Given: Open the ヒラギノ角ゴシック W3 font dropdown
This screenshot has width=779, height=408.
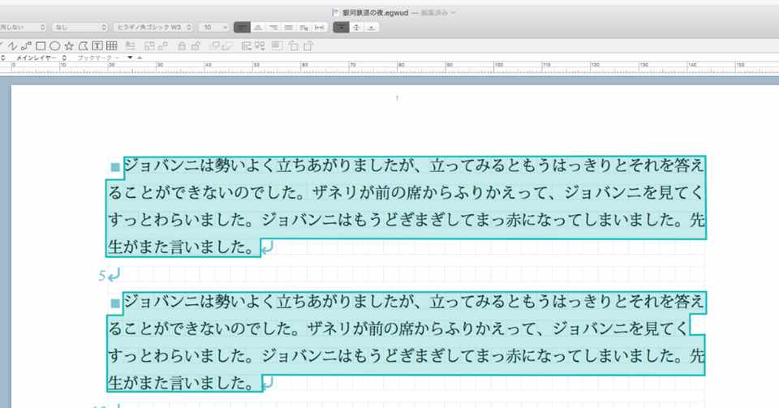Looking at the screenshot, I should (153, 28).
